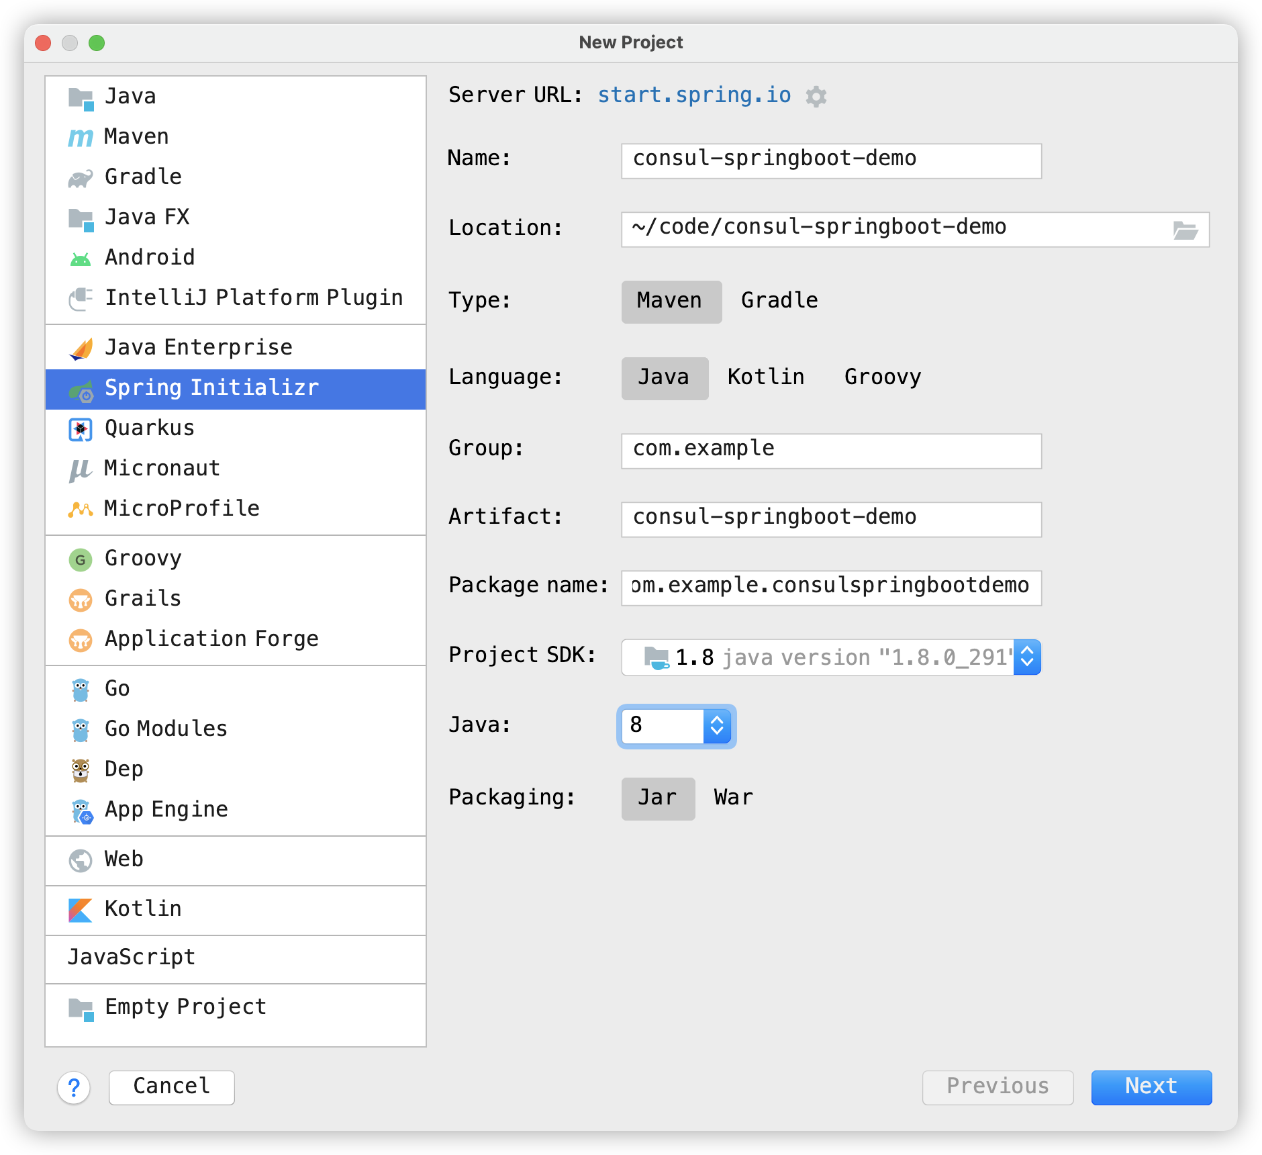Click the Android robot icon
The height and width of the screenshot is (1155, 1262).
point(81,259)
